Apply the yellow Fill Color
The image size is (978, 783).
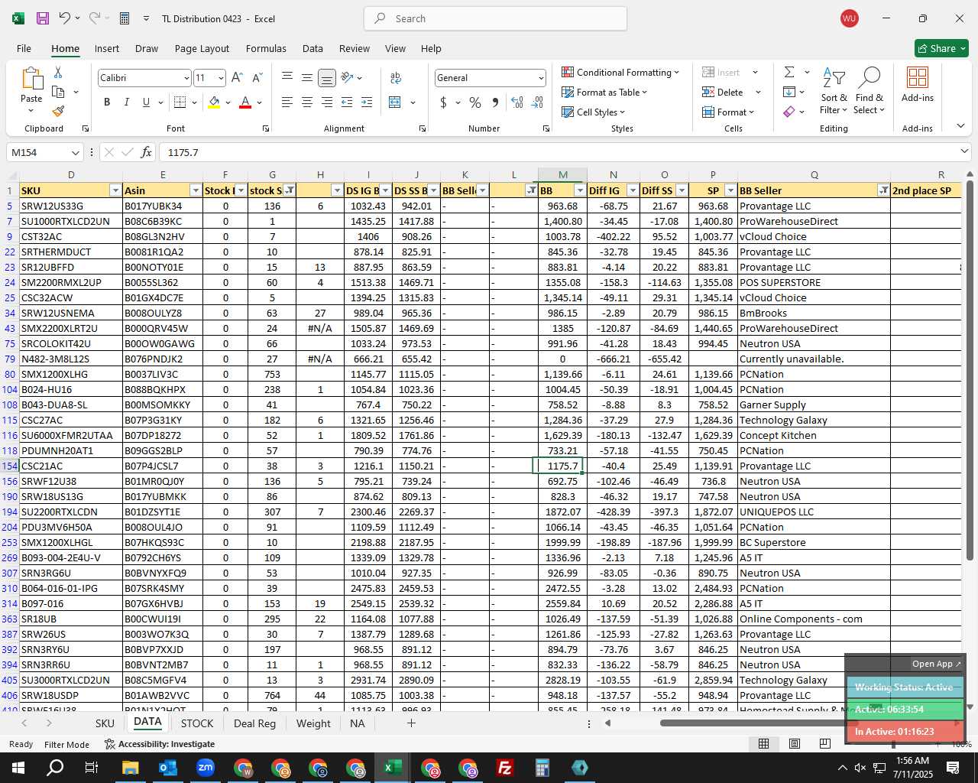pyautogui.click(x=215, y=102)
